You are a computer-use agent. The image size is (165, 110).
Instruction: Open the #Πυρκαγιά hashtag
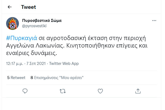(x=21, y=37)
